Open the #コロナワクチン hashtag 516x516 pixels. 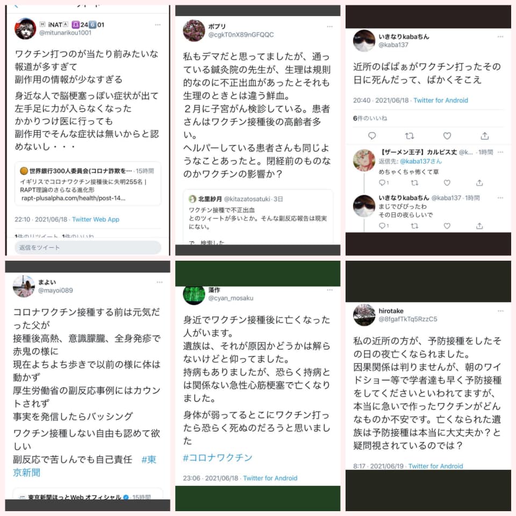(218, 457)
